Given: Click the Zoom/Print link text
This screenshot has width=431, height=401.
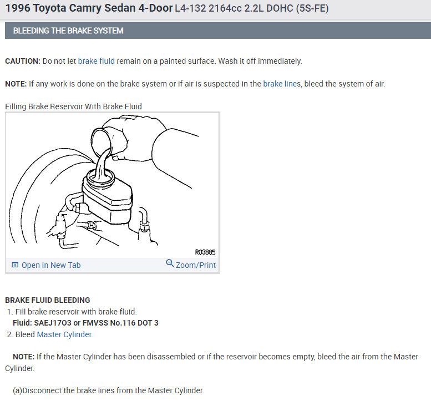Looking at the screenshot, I should click(x=196, y=265).
